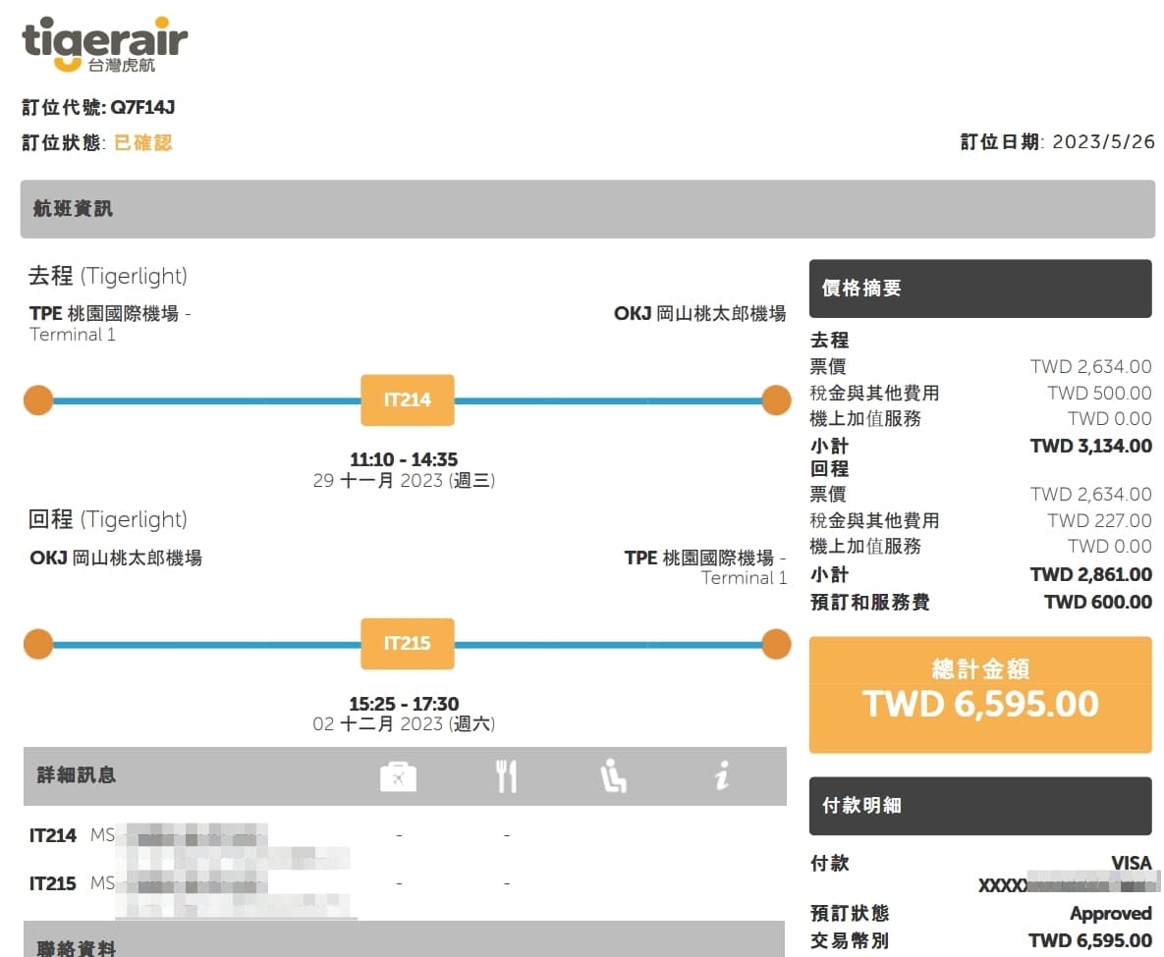Click 交易幣別 amount TWD 6,595.00
This screenshot has width=1164, height=957.
[1089, 940]
